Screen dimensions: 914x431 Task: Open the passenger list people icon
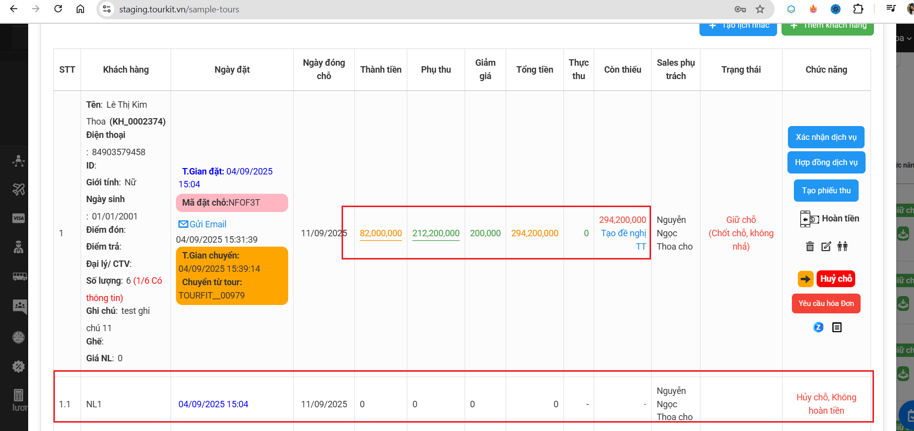[842, 246]
